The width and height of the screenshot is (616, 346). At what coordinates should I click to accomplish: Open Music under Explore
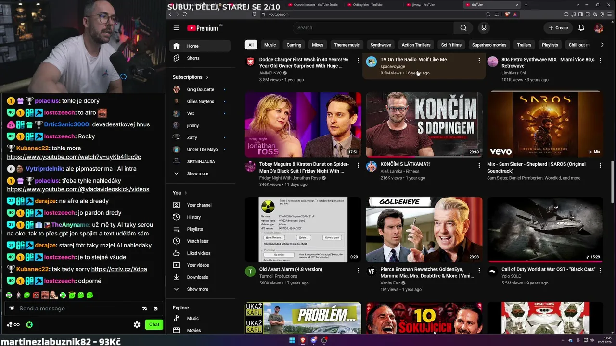[x=200, y=318]
